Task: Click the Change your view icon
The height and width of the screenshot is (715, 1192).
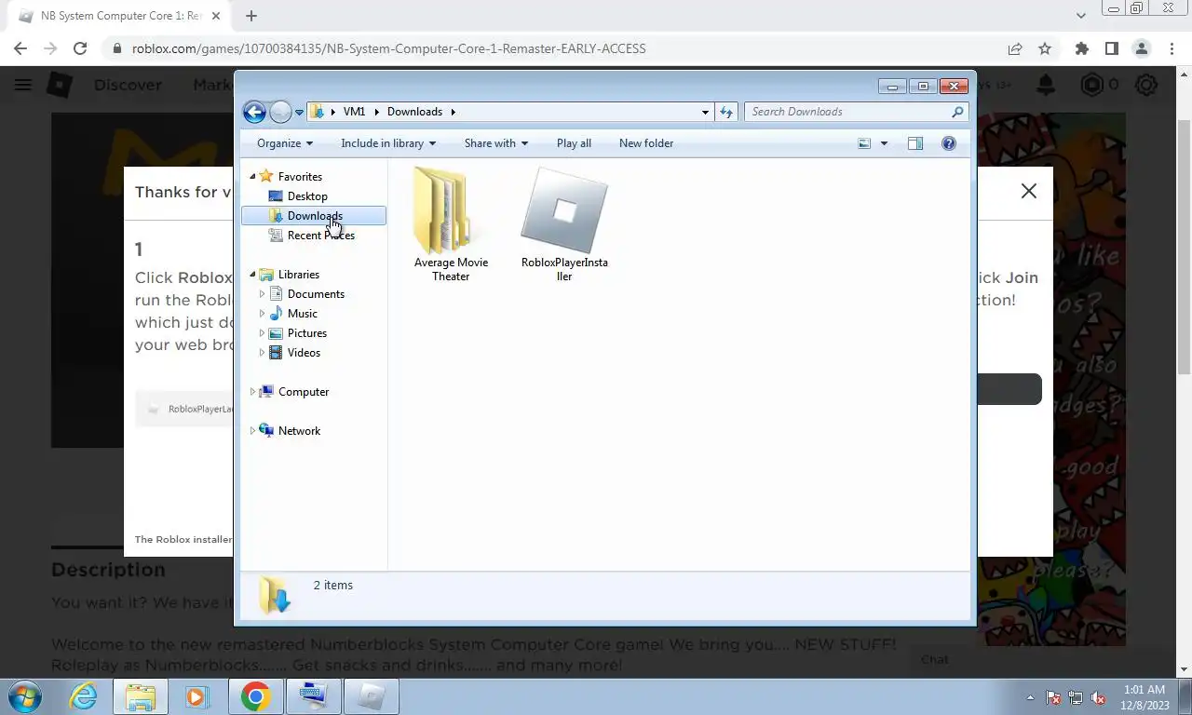Action: pos(864,143)
